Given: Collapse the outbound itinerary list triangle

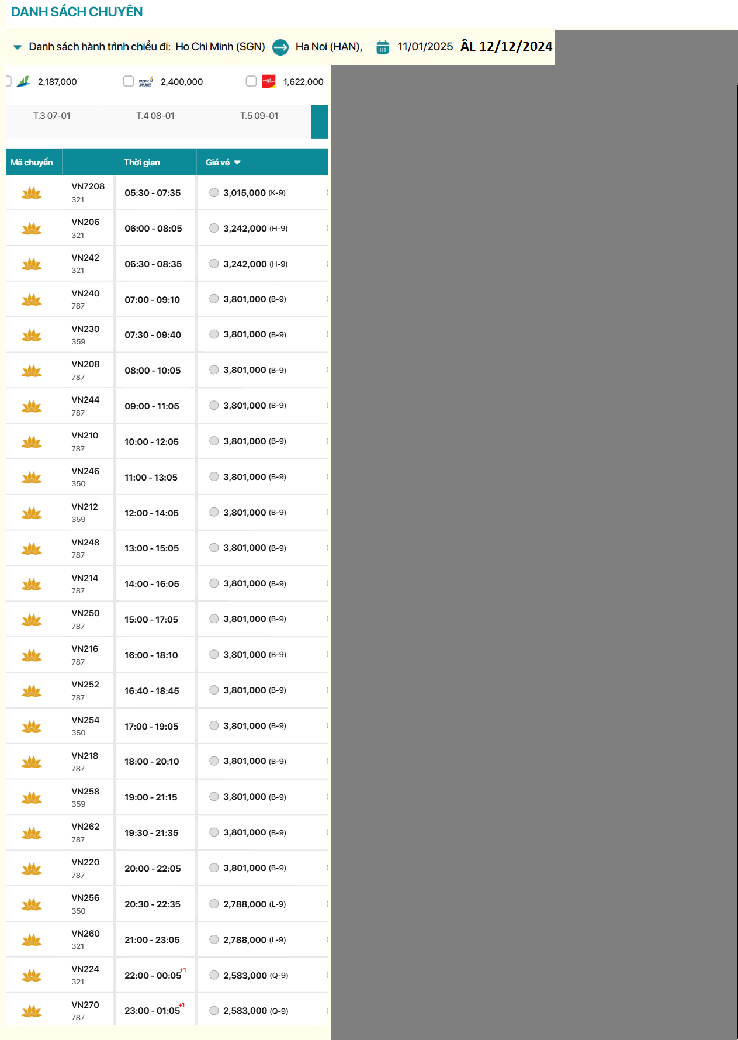Looking at the screenshot, I should [18, 47].
